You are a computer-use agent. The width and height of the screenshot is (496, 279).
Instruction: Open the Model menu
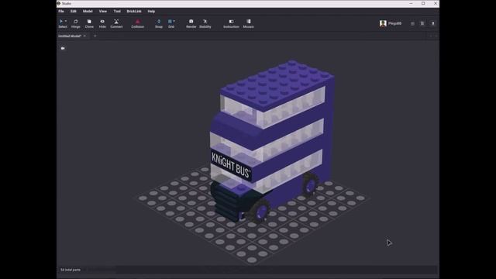(x=88, y=11)
